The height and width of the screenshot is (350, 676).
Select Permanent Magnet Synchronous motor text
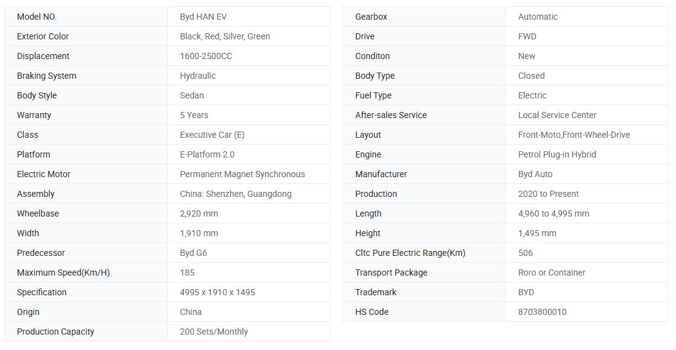(x=242, y=174)
